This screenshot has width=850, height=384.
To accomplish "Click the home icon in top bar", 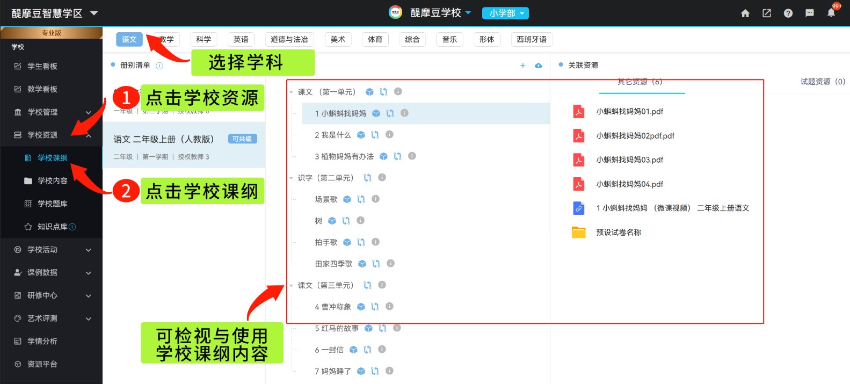I will tap(745, 13).
